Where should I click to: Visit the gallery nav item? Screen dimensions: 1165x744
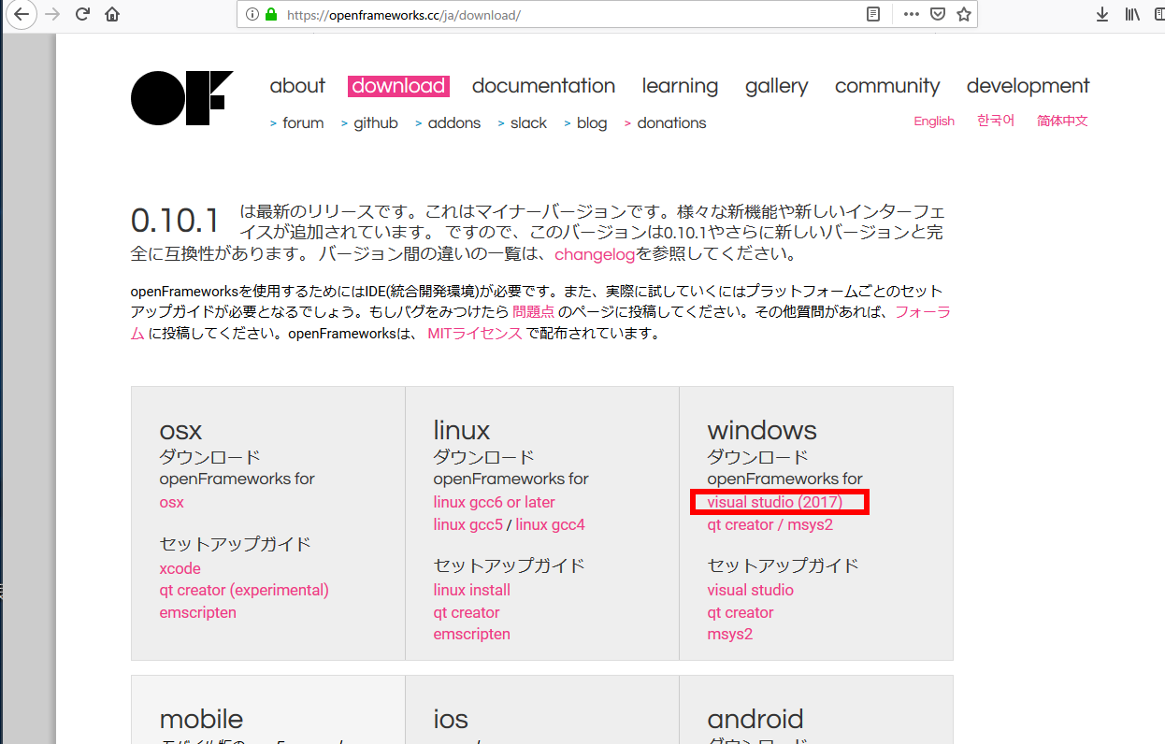[x=776, y=86]
